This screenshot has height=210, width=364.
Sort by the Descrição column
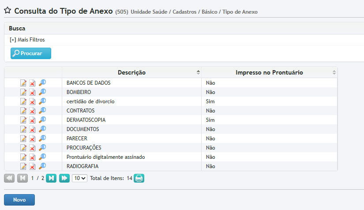pyautogui.click(x=131, y=72)
